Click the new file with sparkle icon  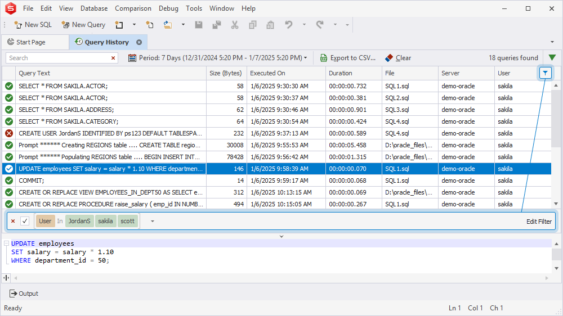(x=150, y=25)
